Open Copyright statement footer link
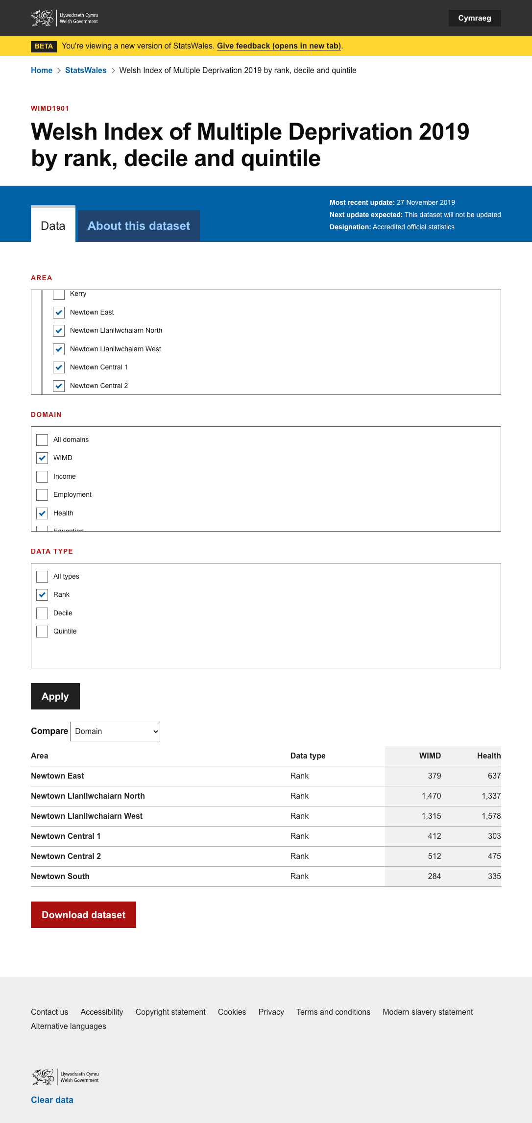532x1123 pixels. tap(170, 1012)
